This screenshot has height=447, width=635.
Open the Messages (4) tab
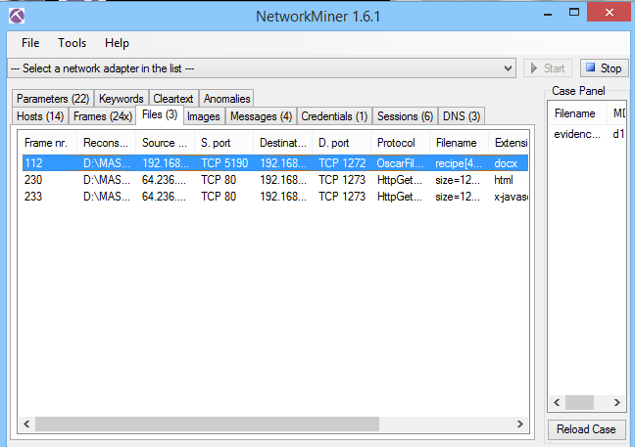tap(261, 116)
